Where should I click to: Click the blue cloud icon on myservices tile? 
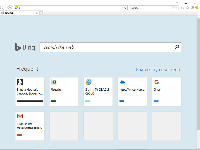[x=122, y=82]
